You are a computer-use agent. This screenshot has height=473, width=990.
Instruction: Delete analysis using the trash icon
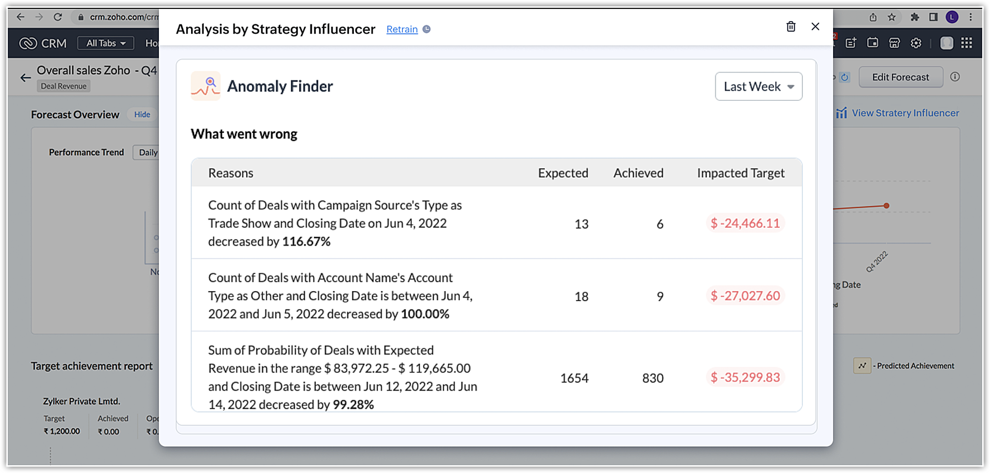(791, 27)
